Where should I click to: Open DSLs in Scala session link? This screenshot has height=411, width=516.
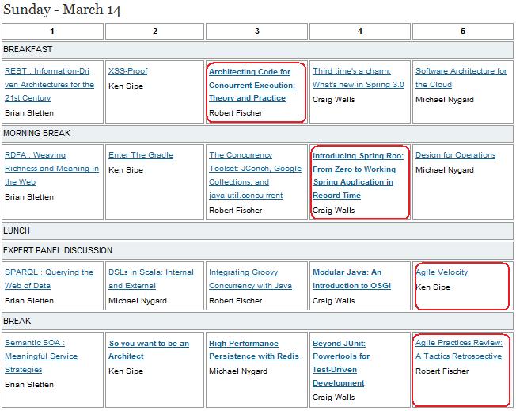coord(151,279)
